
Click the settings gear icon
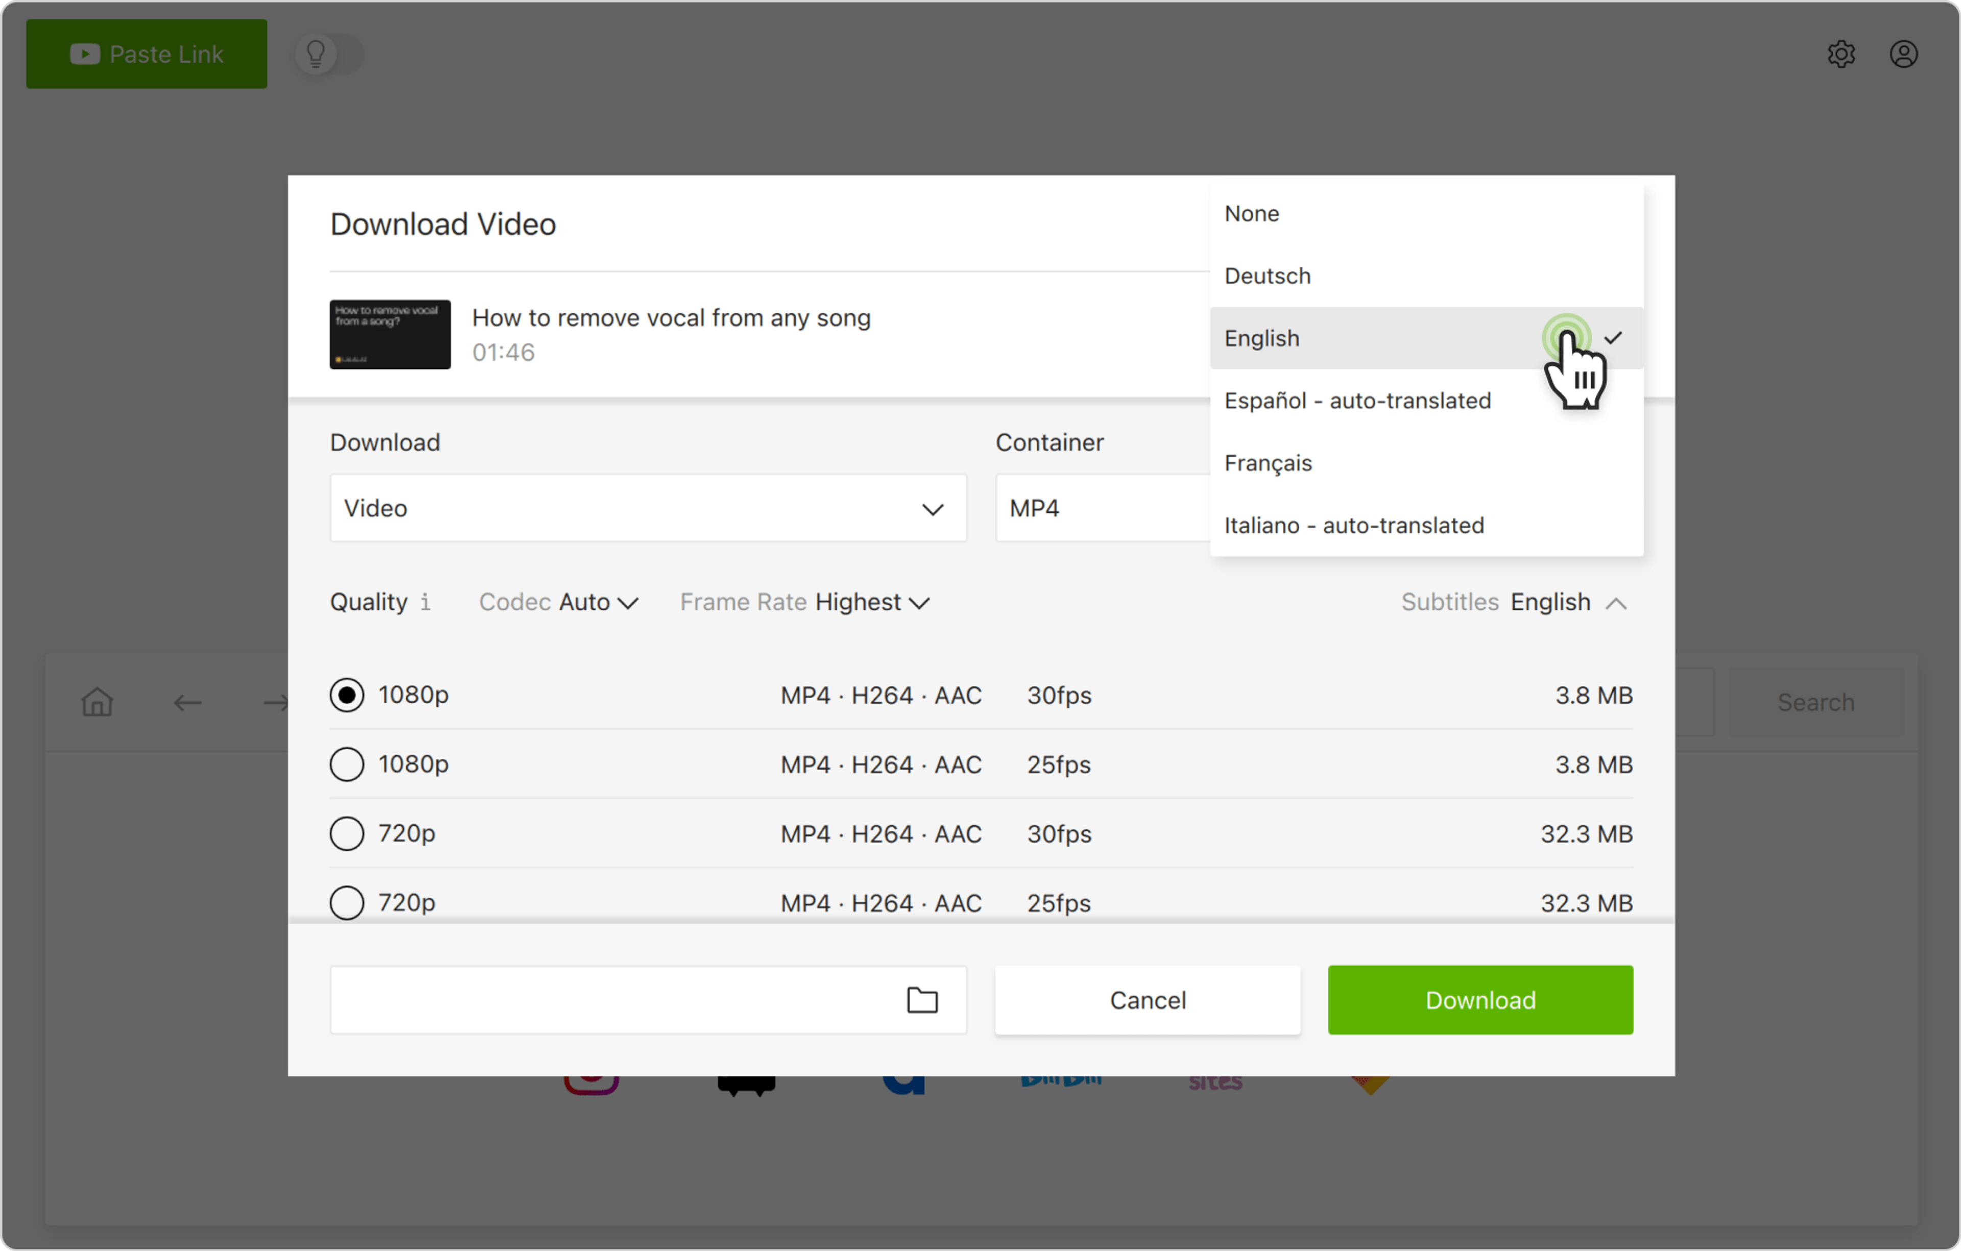(1840, 55)
